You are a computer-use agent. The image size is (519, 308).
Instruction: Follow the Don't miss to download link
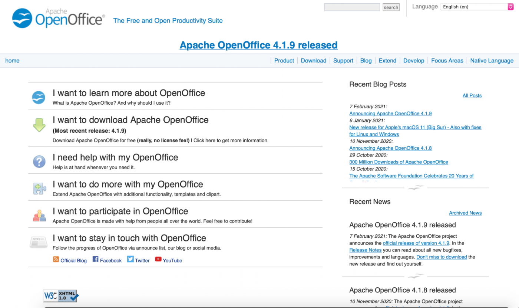442,257
